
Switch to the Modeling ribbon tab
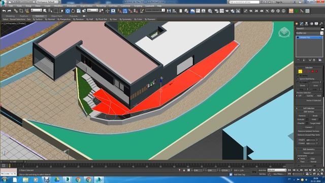(10, 16)
